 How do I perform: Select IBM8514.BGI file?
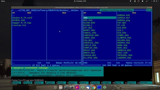click(x=124, y=50)
